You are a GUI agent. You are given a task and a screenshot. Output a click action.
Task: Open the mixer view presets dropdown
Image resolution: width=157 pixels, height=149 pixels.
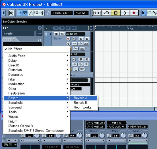point(15,145)
